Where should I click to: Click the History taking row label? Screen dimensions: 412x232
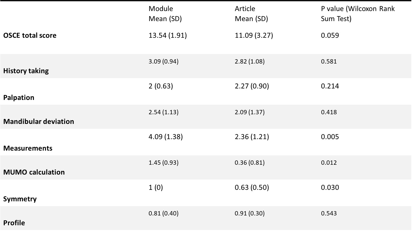pos(26,71)
